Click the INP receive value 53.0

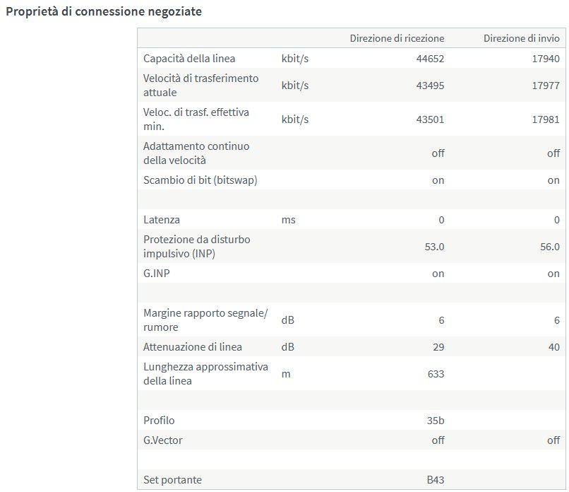[x=433, y=247]
